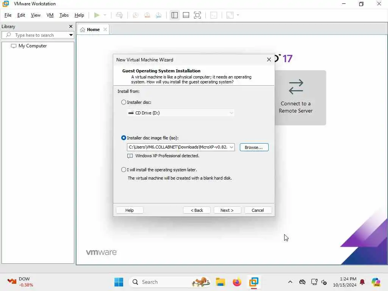Image resolution: width=388 pixels, height=291 pixels.
Task: Close the Library panel
Action: point(71,26)
